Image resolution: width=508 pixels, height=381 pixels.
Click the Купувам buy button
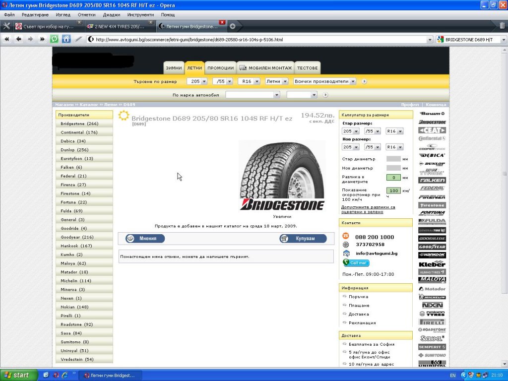[x=303, y=239]
